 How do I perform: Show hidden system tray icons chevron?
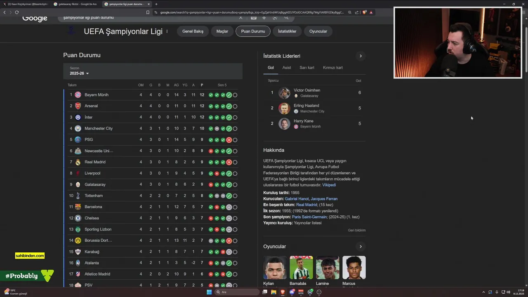483,292
